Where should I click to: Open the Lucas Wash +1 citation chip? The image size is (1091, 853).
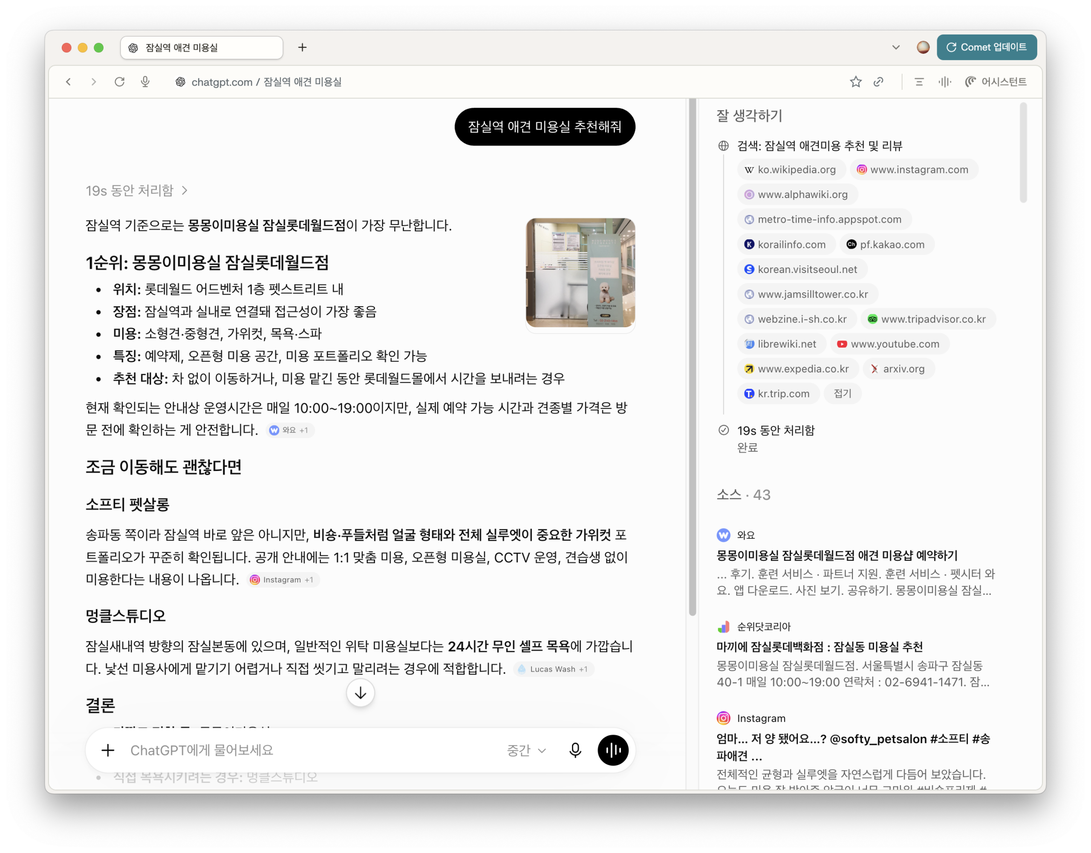(553, 669)
